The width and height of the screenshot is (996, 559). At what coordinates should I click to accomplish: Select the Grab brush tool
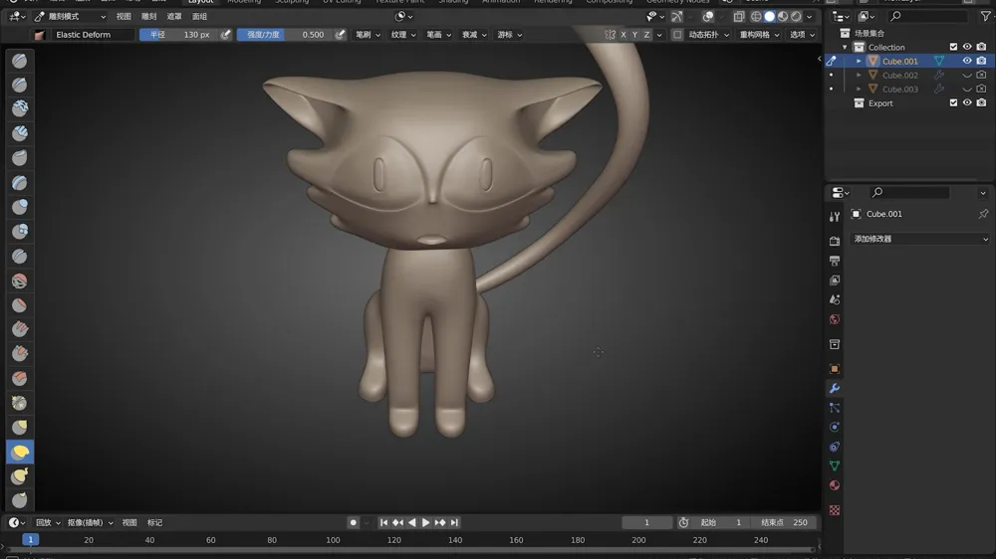point(20,427)
